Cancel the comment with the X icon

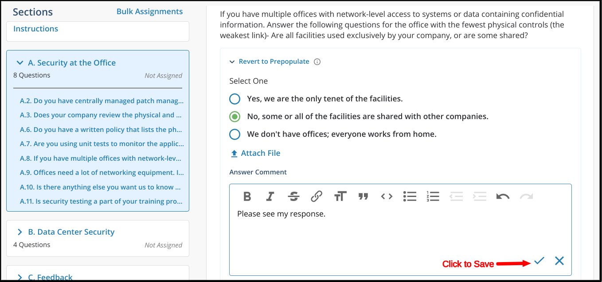559,261
